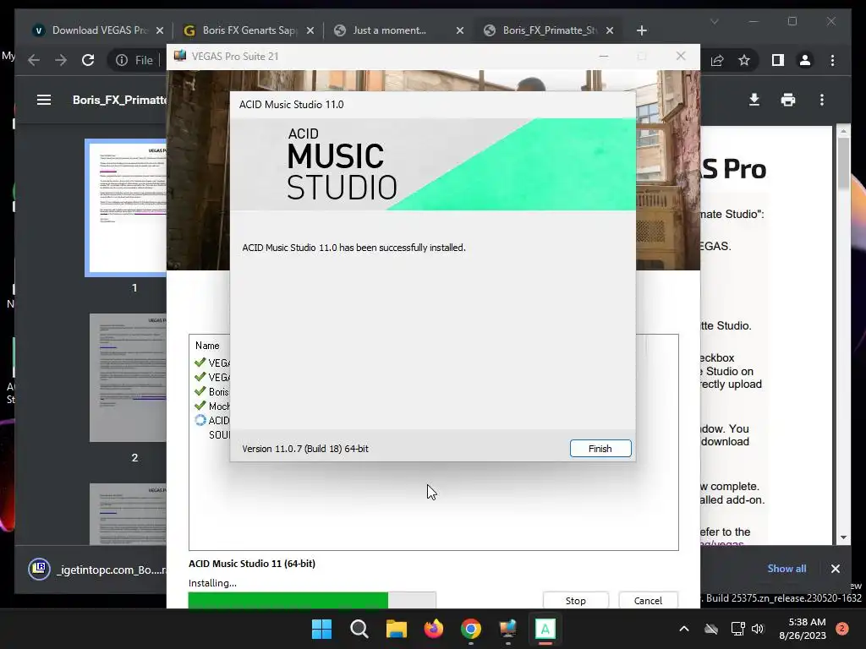Print the PDF document
The width and height of the screenshot is (866, 649).
pyautogui.click(x=788, y=100)
